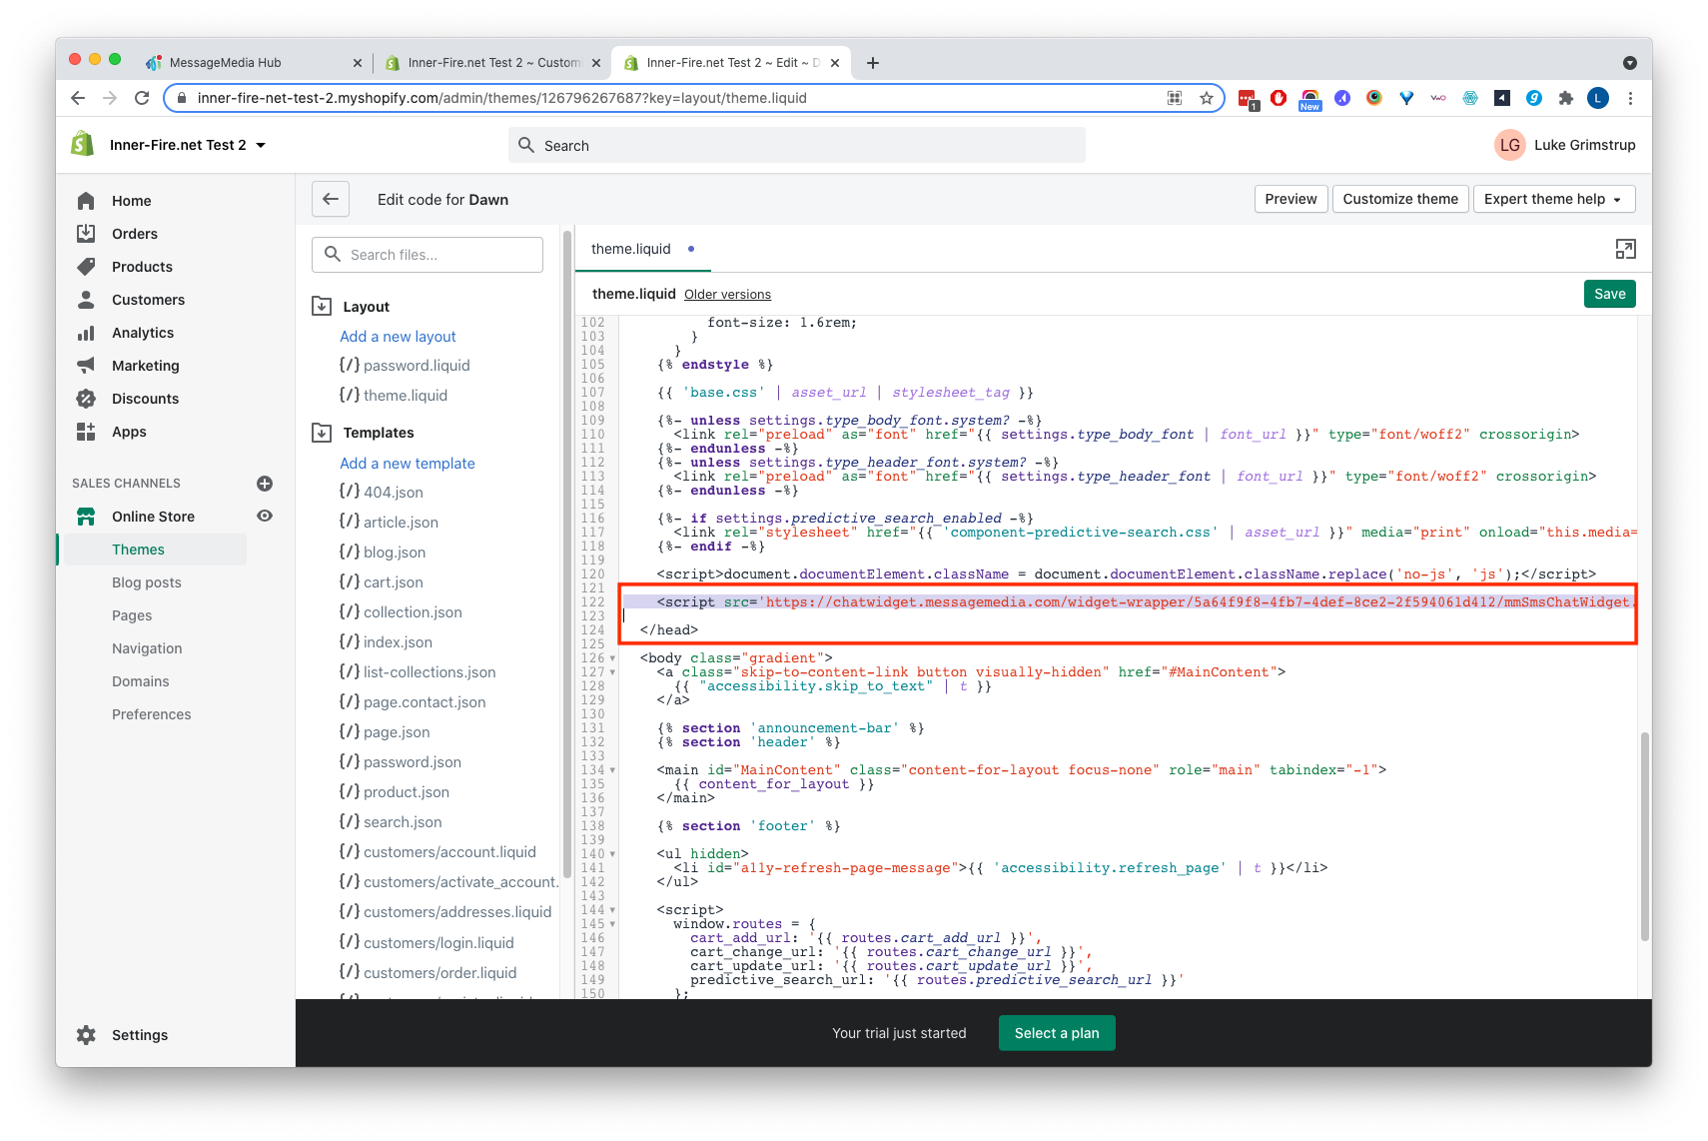Click the Save button
1708x1141 pixels.
coord(1609,294)
